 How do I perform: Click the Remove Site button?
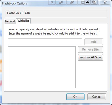(x=90, y=49)
